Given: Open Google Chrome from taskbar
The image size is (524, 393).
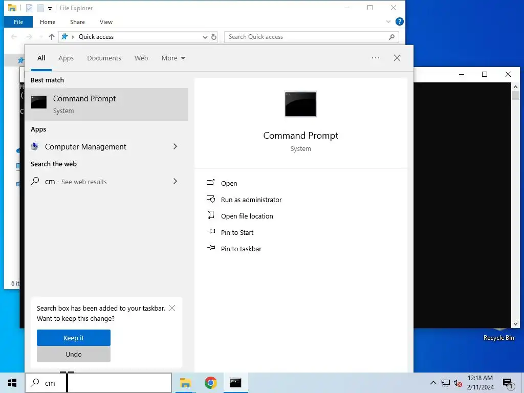Looking at the screenshot, I should pos(210,383).
